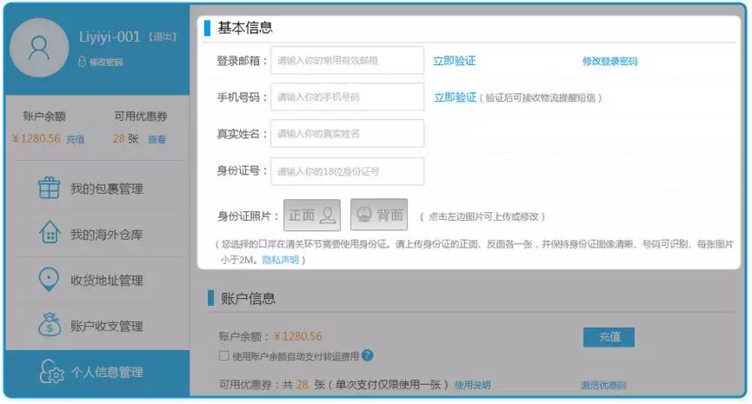752x404 pixels.
Task: Click 使用说明 link for coupons
Action: point(472,384)
